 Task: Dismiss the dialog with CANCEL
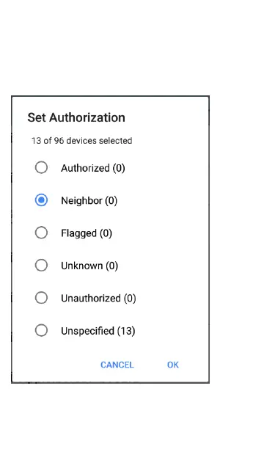(117, 365)
